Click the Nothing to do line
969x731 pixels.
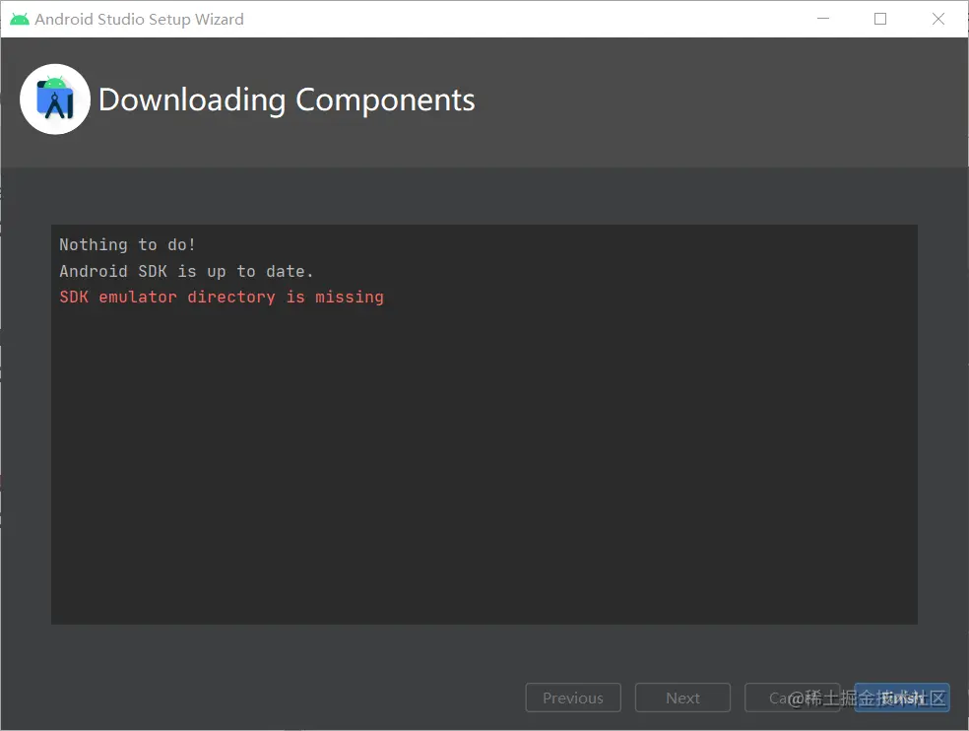[x=125, y=244]
